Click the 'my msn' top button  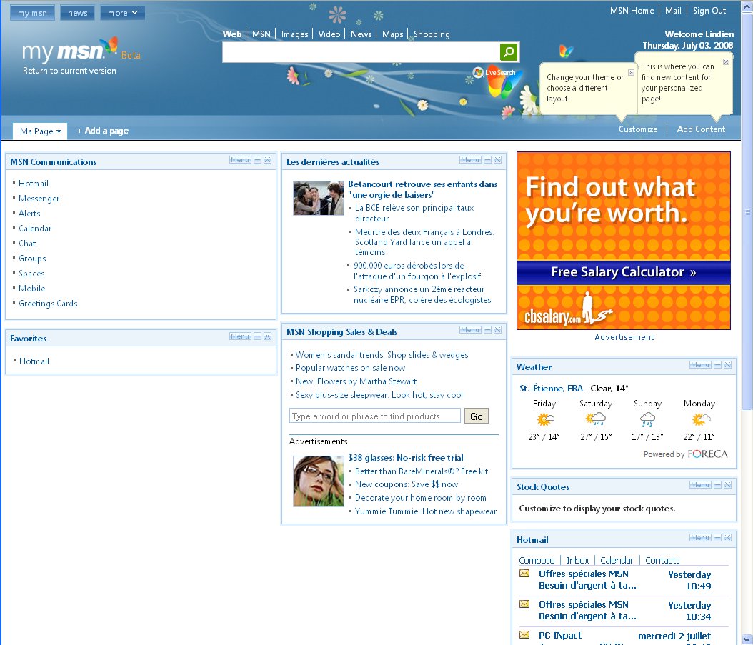[32, 13]
